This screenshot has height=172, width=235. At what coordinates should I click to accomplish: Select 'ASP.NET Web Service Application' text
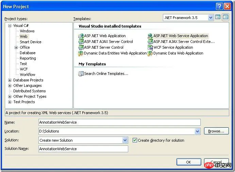tap(181, 36)
